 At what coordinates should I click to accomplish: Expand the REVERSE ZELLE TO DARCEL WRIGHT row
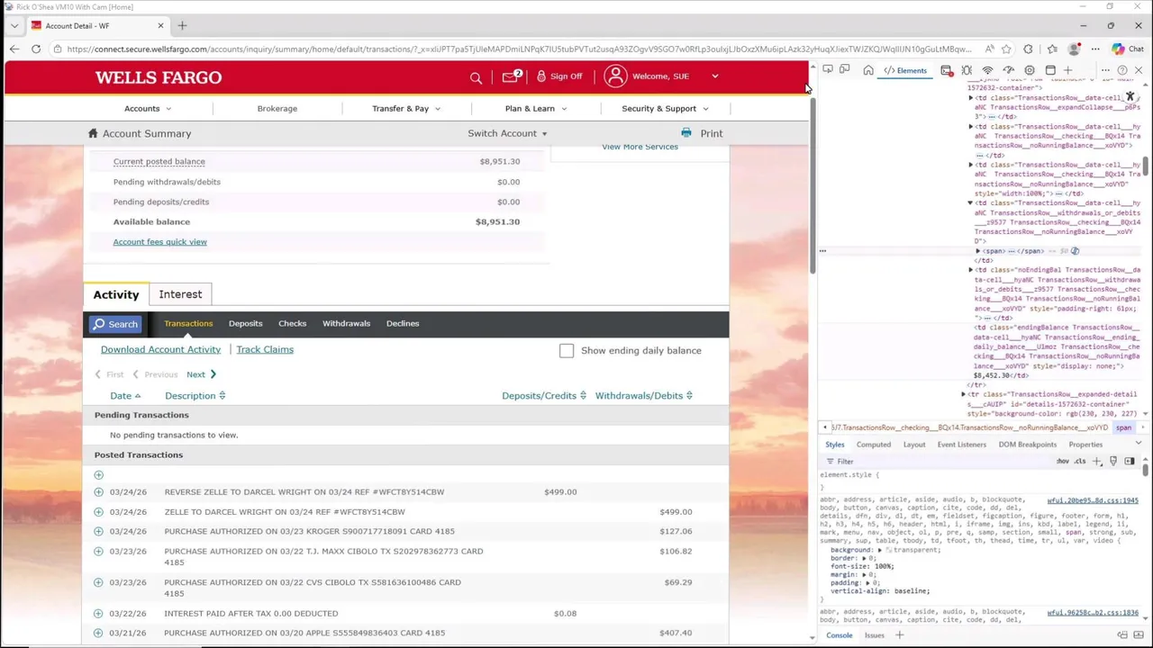(98, 492)
